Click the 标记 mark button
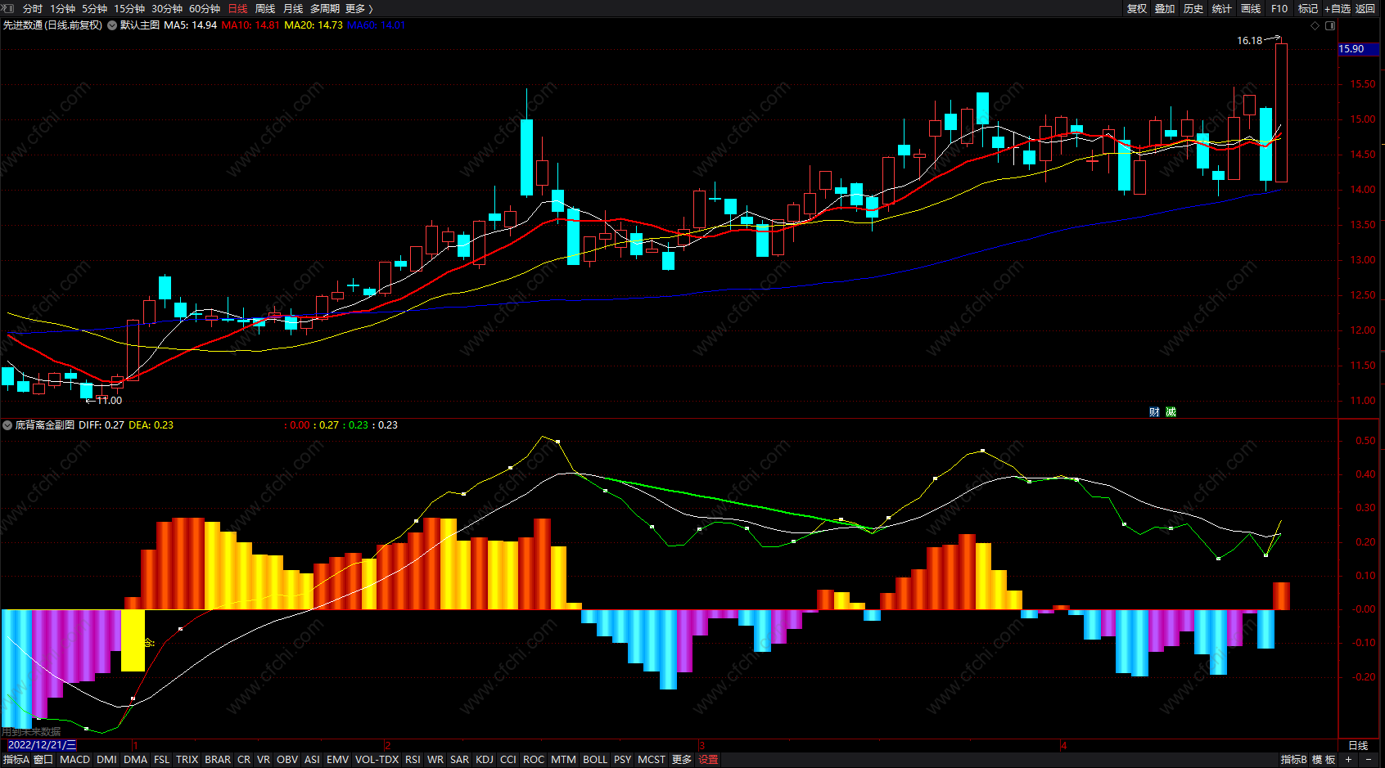 tap(1308, 8)
